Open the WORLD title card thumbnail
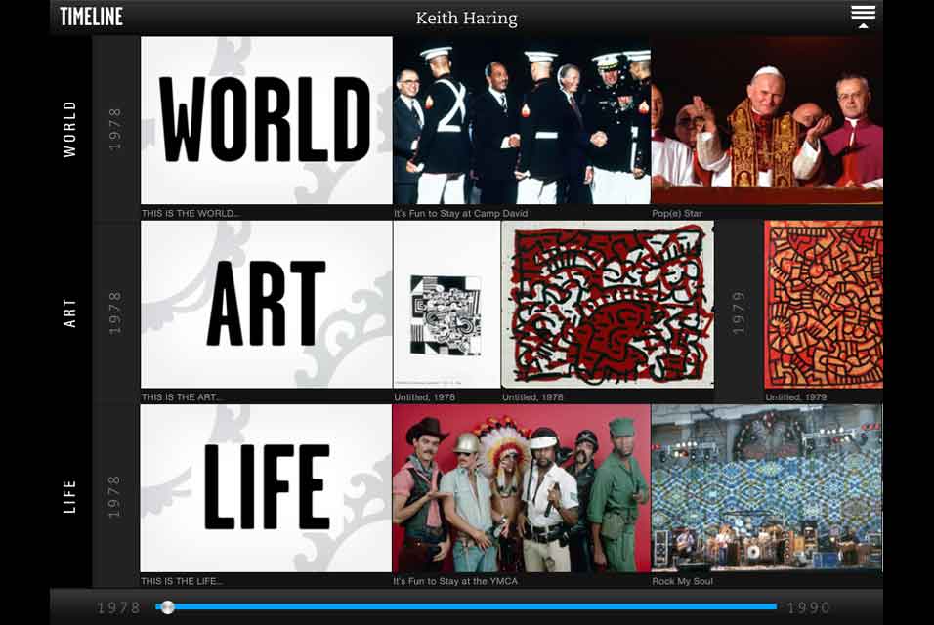This screenshot has width=934, height=625. pyautogui.click(x=267, y=120)
